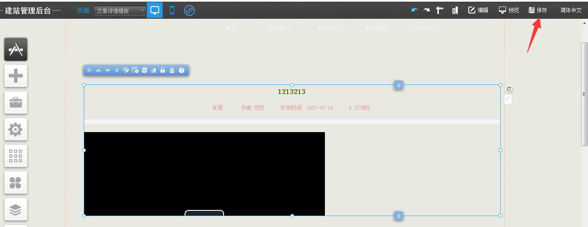The image size is (588, 227).
Task: Click the mini-program circular icon
Action: [189, 10]
